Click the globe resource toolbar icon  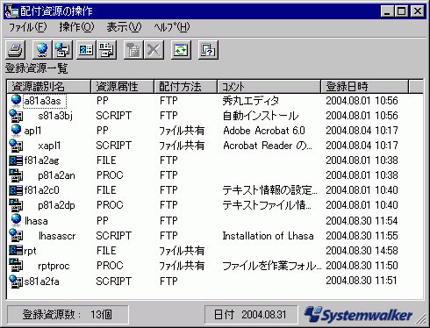click(42, 50)
